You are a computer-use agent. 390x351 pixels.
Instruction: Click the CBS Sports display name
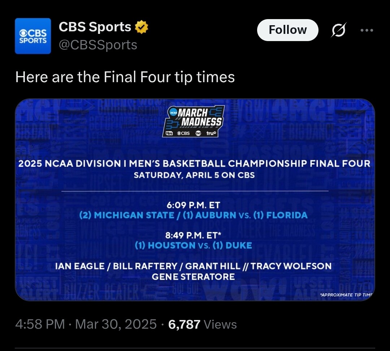coord(95,27)
